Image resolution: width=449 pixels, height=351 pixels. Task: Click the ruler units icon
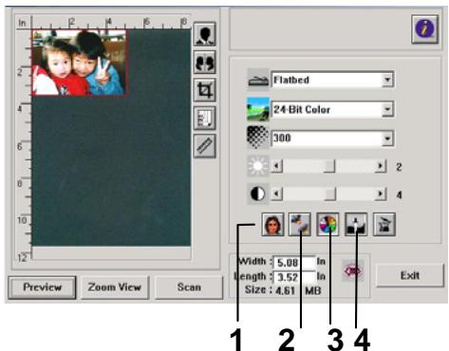204,146
